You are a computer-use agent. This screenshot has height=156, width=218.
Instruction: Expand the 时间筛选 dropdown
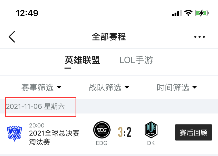click(177, 87)
